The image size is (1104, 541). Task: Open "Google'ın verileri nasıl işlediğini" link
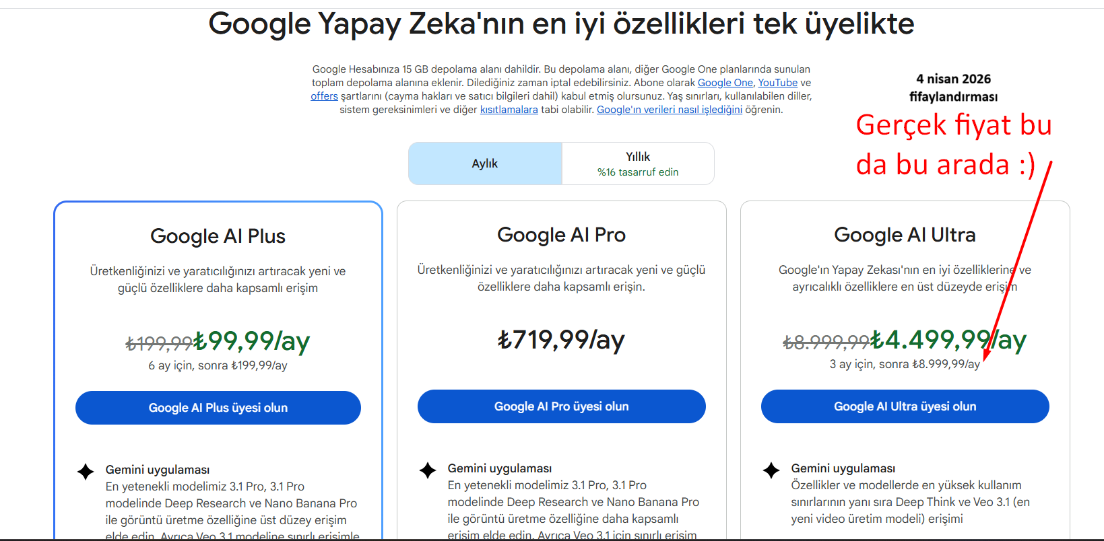(x=669, y=110)
